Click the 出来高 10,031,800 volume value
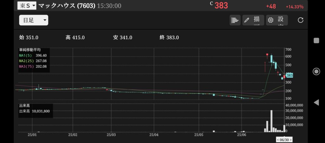Viewport: 325px width, 143px height. pos(34,111)
